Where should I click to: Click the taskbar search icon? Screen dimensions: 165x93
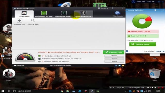(x=9, y=91)
